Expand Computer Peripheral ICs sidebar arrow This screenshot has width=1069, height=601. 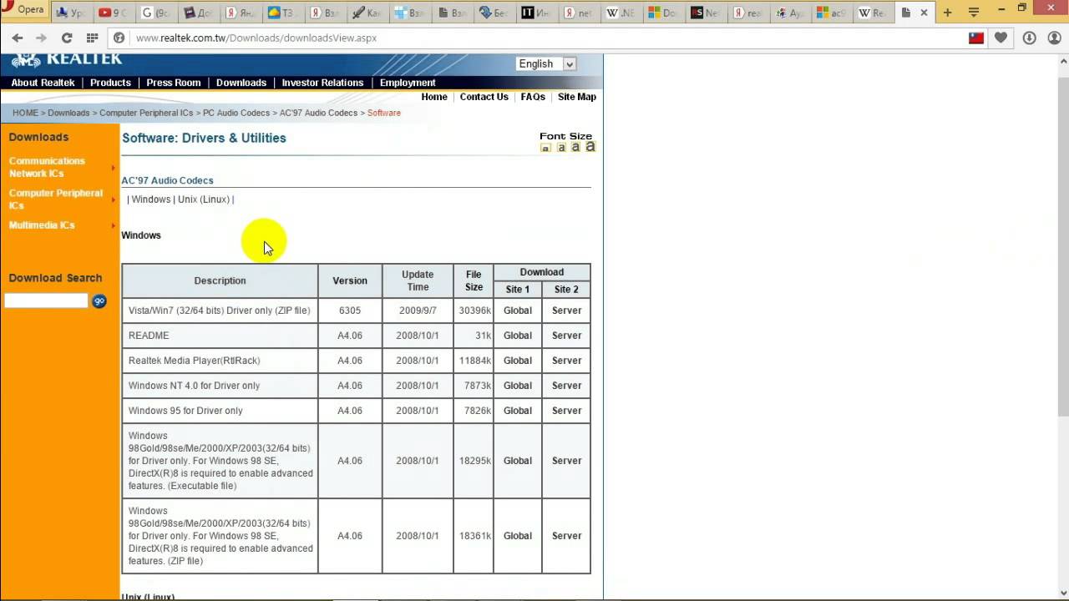pyautogui.click(x=113, y=199)
